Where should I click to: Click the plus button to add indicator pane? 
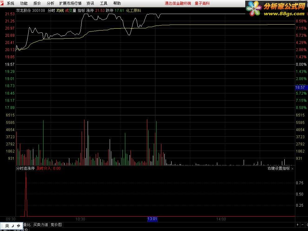click(x=298, y=225)
